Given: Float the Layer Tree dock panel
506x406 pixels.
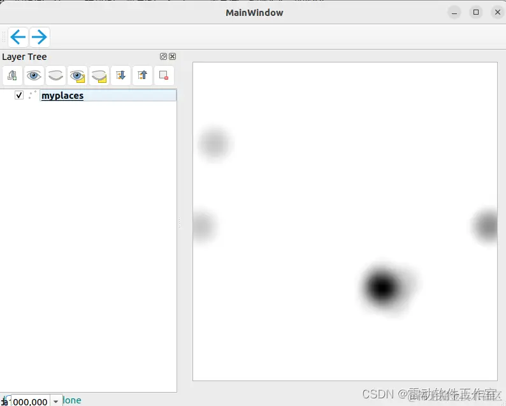Looking at the screenshot, I should point(163,57).
